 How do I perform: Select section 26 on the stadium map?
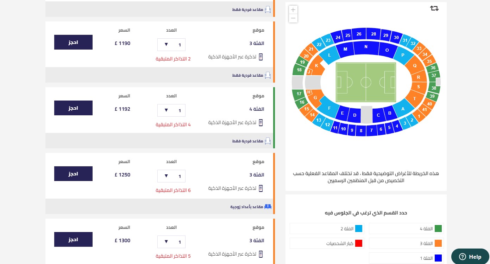pyautogui.click(x=359, y=34)
